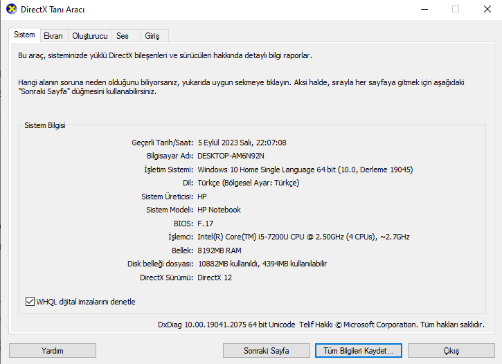The image size is (502, 364).
Task: Click the HP Notebook model value
Action: click(219, 210)
